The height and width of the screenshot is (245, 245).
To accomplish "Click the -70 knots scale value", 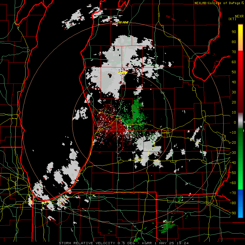I will [x=233, y=193].
